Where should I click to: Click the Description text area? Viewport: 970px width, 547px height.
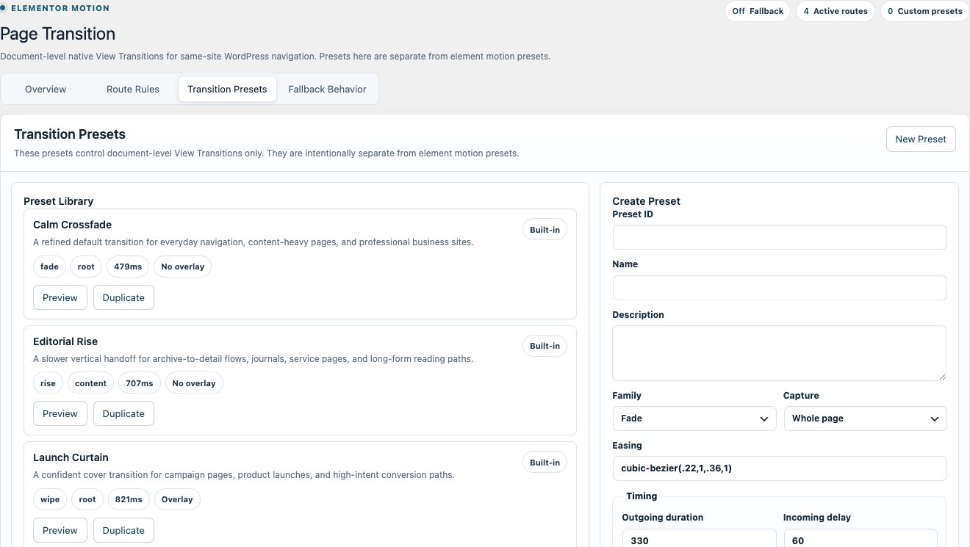(x=780, y=353)
